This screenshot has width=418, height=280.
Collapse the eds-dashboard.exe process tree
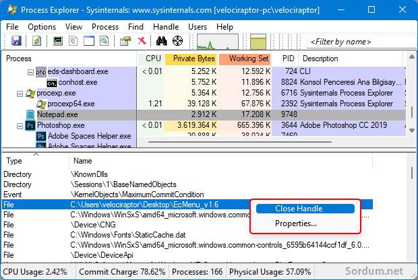(30, 71)
